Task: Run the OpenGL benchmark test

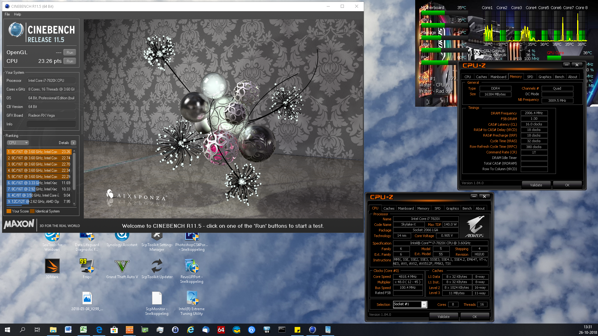Action: [70, 53]
